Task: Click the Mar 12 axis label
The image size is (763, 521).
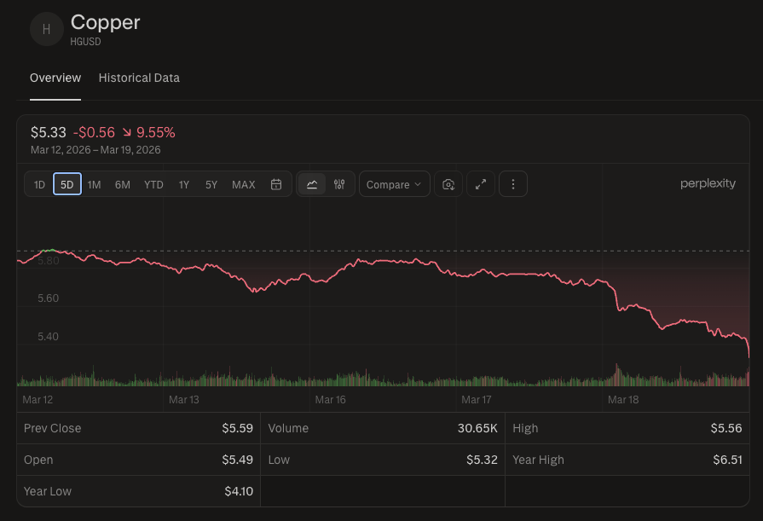Action: coord(38,400)
